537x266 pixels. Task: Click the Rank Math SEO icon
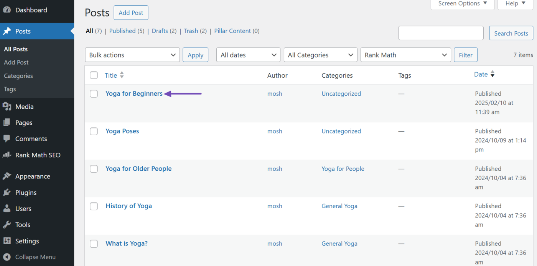(7, 155)
